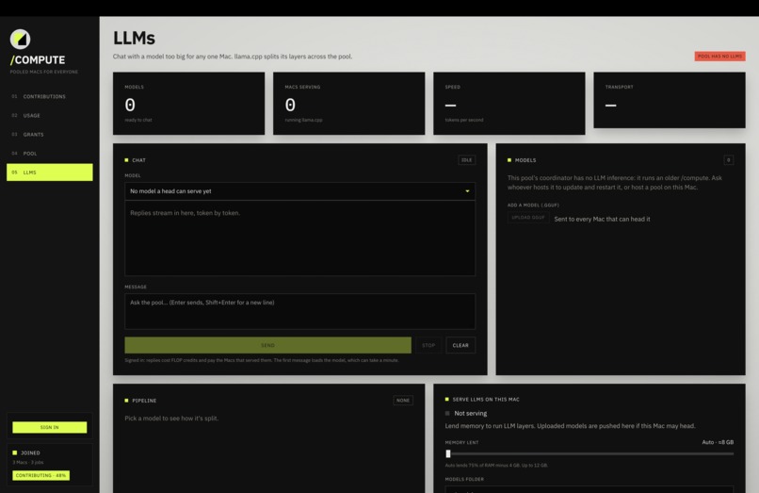Screen dimensions: 759x493
Task: Click the yellow square beside the Joined label
Action: pos(14,452)
